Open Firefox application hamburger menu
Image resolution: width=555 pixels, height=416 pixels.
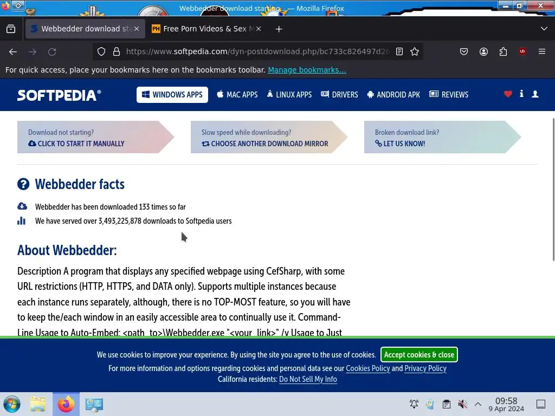(x=542, y=51)
